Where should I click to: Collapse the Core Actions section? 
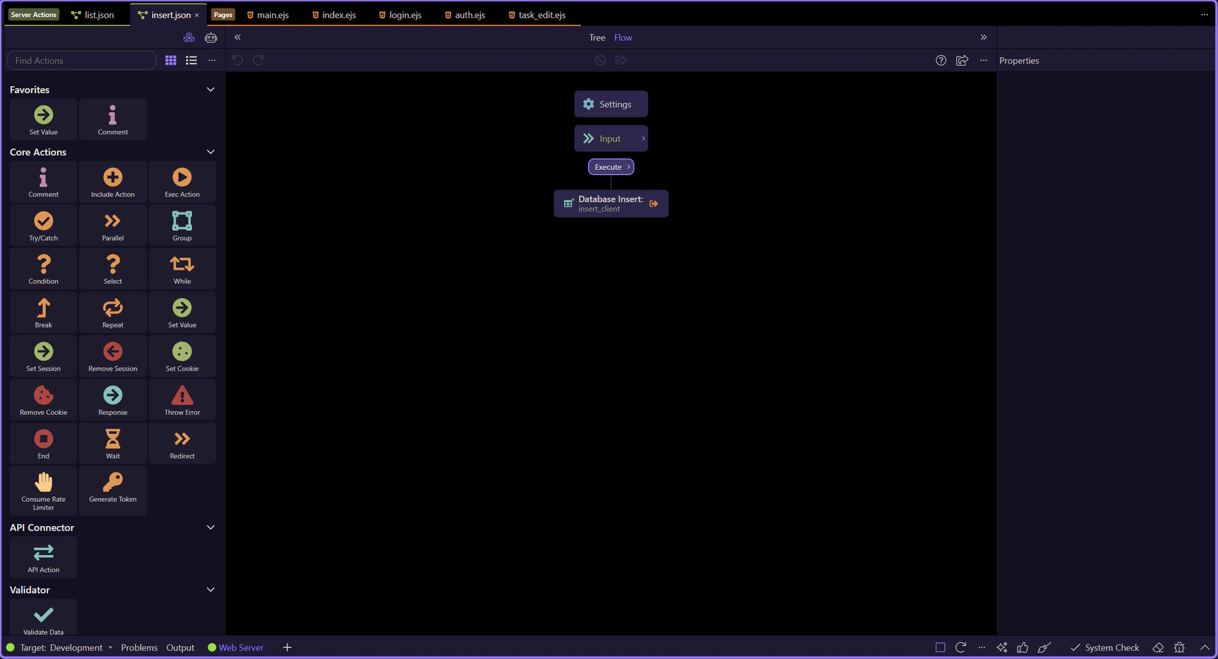pos(211,152)
